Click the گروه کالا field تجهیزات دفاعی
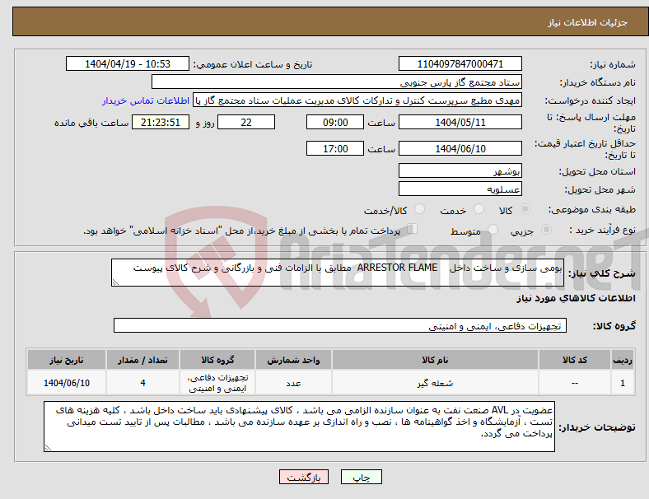Viewport: 649px width, 499px height. 340,325
